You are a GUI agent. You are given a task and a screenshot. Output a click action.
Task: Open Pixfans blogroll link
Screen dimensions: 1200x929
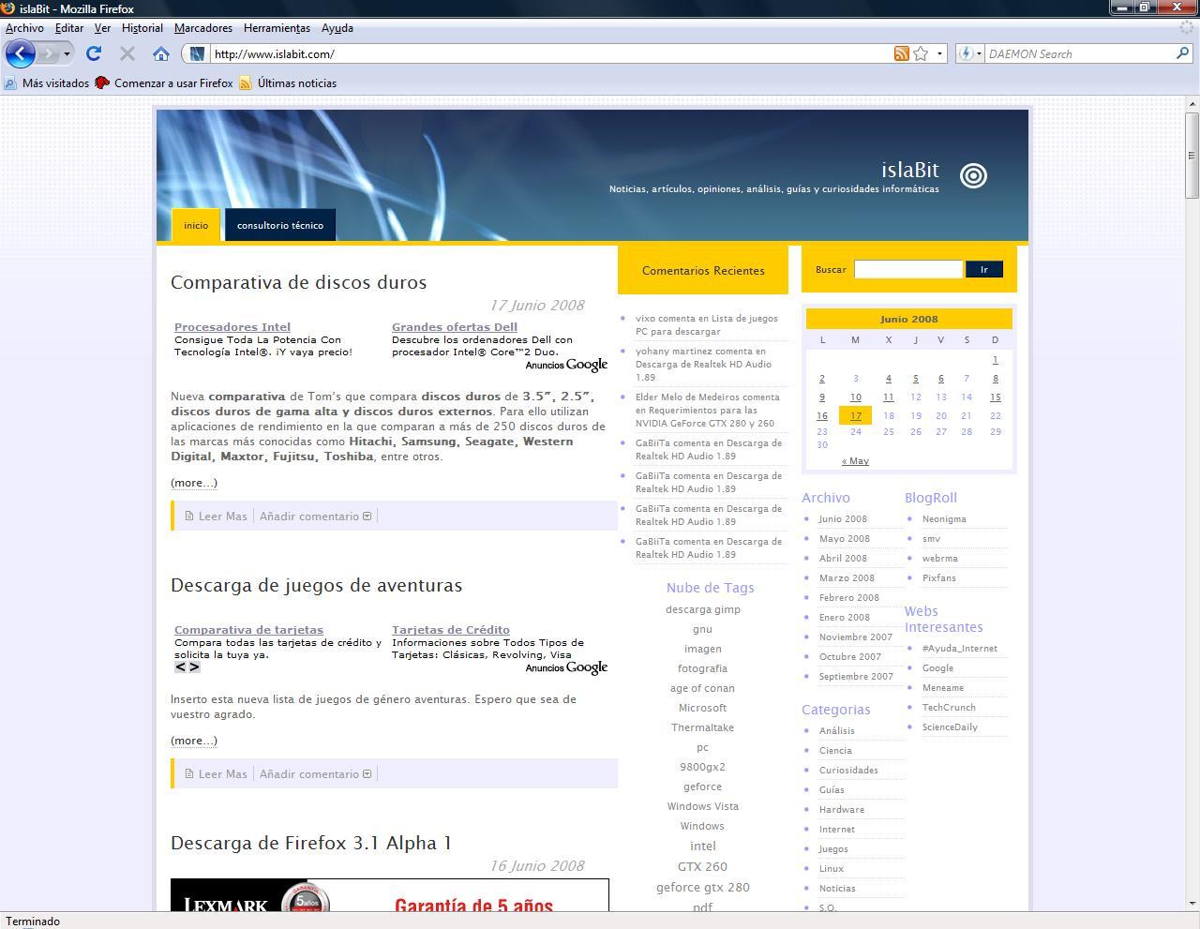coord(938,577)
